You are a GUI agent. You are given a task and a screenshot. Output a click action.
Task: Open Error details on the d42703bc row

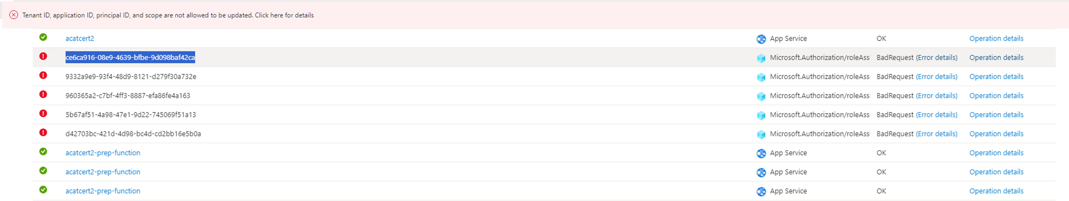[x=937, y=133]
